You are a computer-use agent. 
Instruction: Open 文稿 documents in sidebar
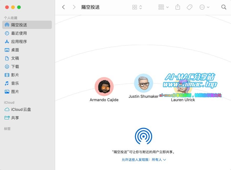pos(27,58)
